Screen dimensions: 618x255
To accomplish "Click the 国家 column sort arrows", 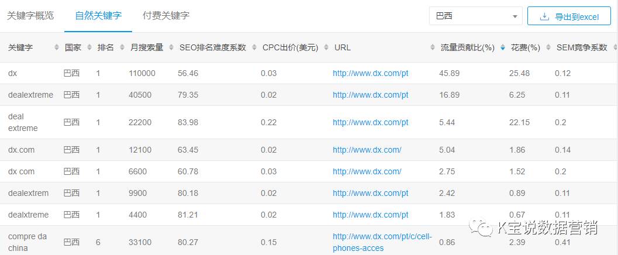I will (88, 47).
